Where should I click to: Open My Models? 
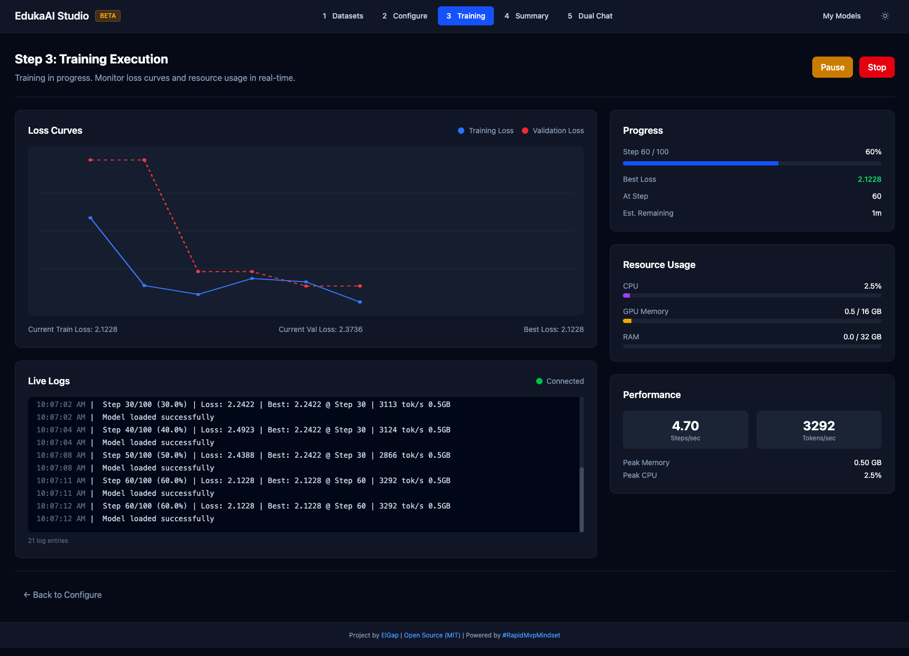point(841,16)
